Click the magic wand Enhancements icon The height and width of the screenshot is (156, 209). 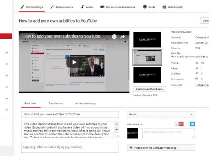[52, 7]
